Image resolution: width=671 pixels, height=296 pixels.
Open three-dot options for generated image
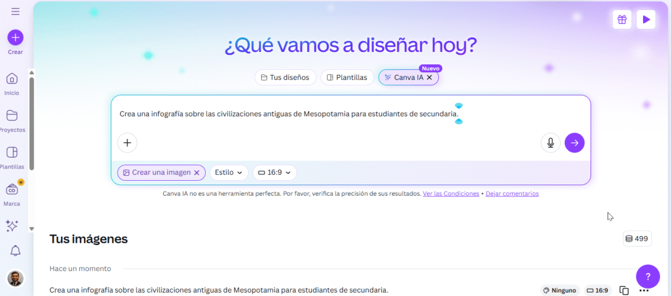pos(644,290)
